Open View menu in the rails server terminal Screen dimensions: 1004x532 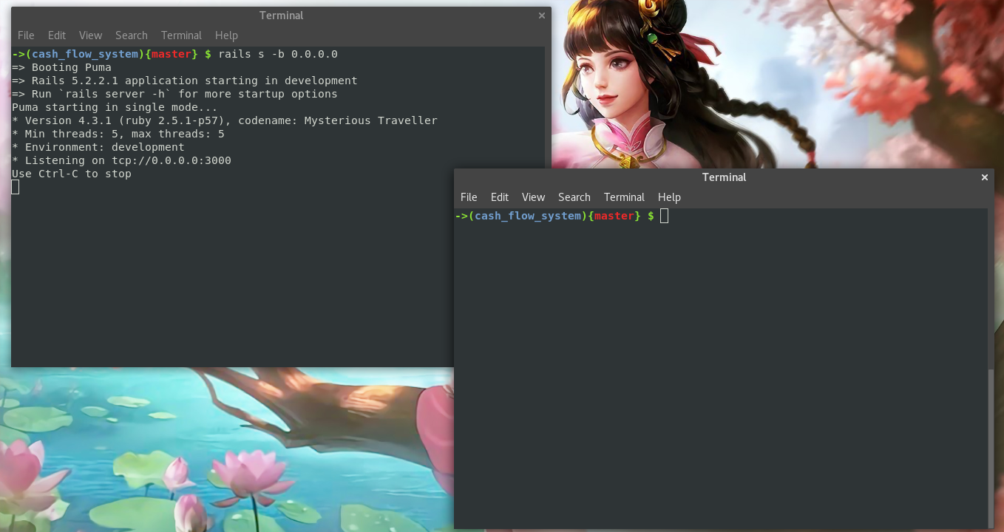coord(90,35)
